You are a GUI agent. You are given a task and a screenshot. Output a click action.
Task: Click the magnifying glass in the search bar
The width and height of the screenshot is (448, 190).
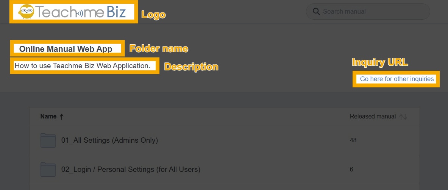click(x=317, y=11)
